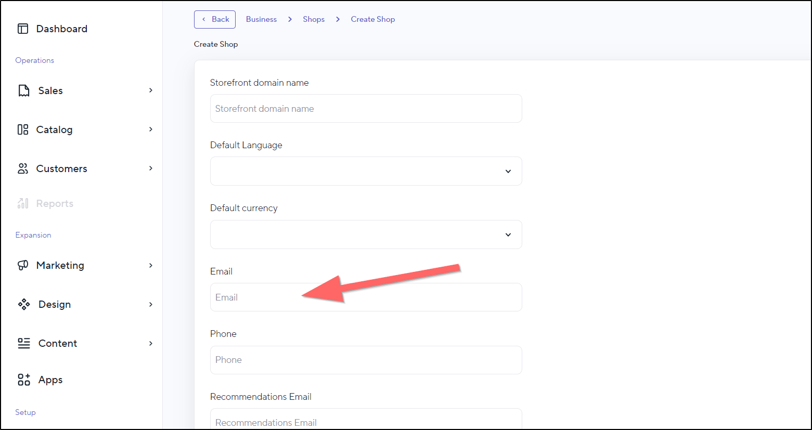Click the Marketing megaphone icon

tap(23, 265)
